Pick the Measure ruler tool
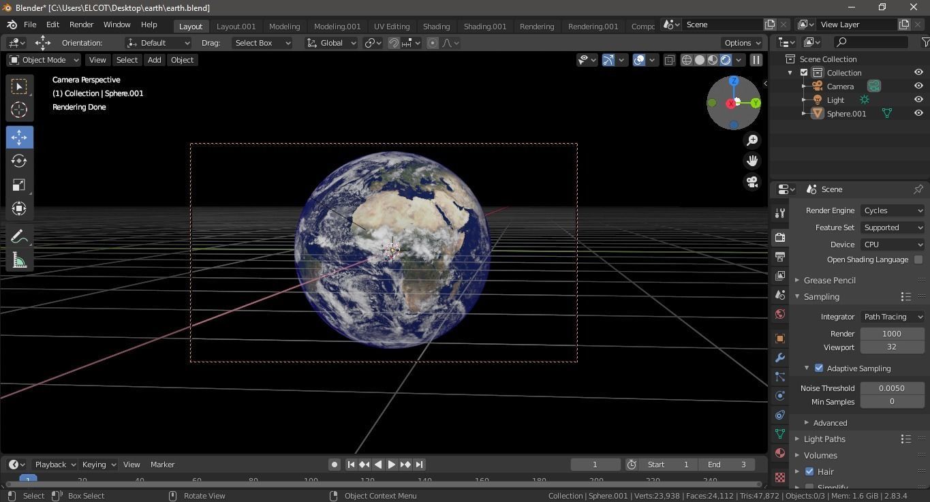 pyautogui.click(x=19, y=260)
